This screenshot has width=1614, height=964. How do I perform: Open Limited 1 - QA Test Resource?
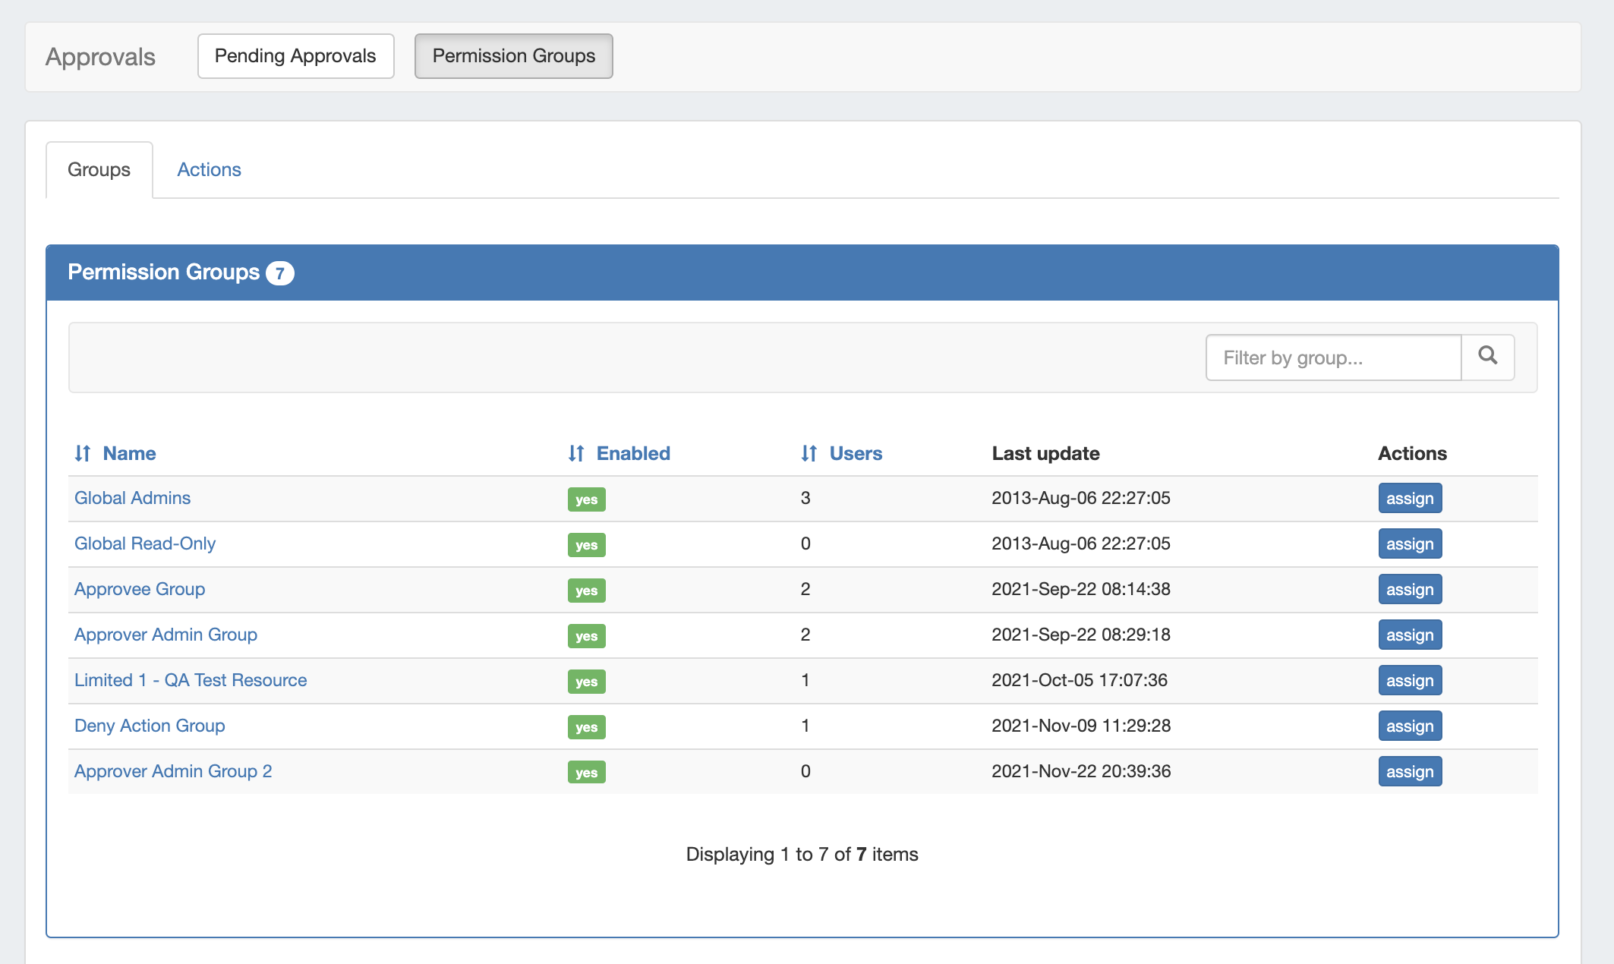[191, 680]
